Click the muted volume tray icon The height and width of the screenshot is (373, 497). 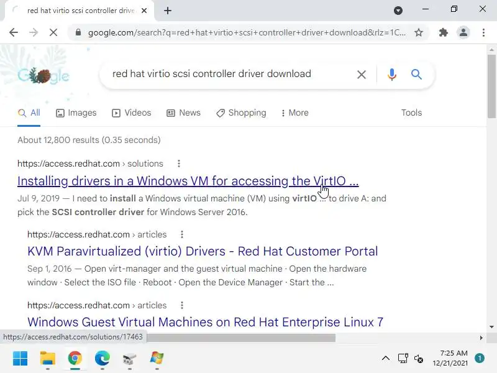418,359
